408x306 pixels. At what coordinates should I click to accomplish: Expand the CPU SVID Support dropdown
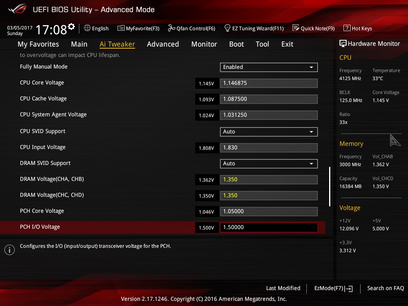(269, 131)
